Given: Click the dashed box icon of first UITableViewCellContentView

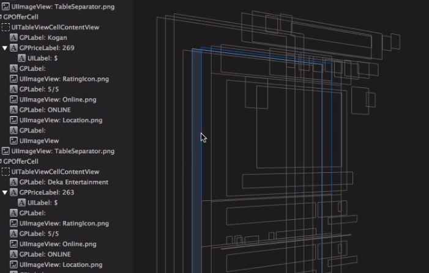Looking at the screenshot, I should (6, 27).
